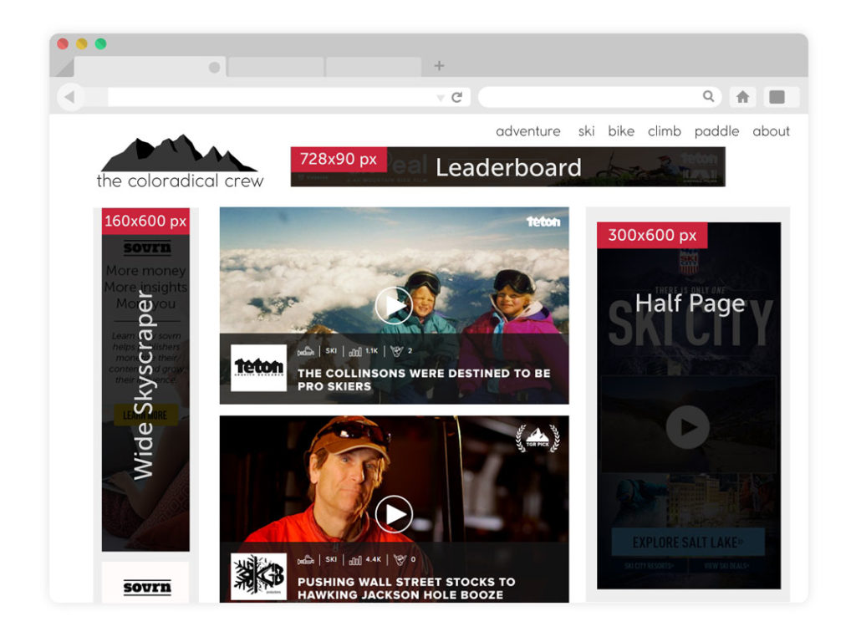Play the Wall Street stocks video

tap(393, 514)
